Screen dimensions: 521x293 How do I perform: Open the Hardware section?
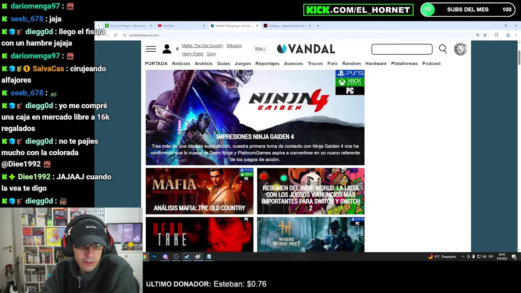pyautogui.click(x=376, y=63)
